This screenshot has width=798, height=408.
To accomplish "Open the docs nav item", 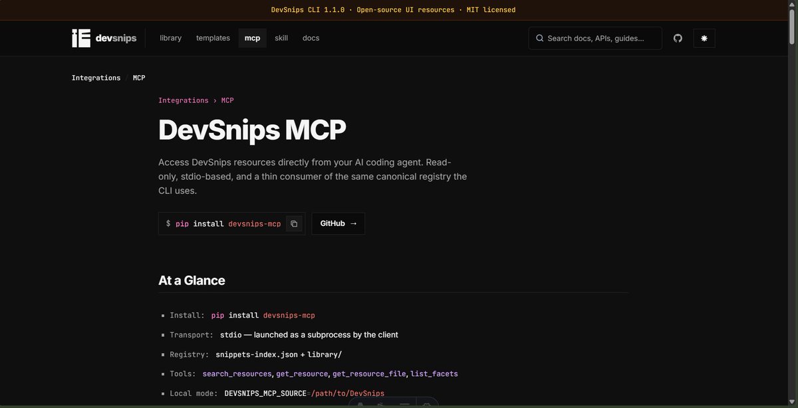I will (311, 38).
